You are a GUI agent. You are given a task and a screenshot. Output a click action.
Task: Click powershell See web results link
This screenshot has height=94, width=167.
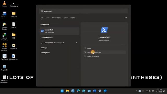(x=59, y=43)
